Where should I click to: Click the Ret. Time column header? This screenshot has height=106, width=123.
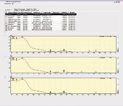point(20,12)
